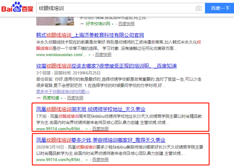
Task: Expand dropdown arrow under 周末班 result URL
Action: pyautogui.click(x=87, y=129)
